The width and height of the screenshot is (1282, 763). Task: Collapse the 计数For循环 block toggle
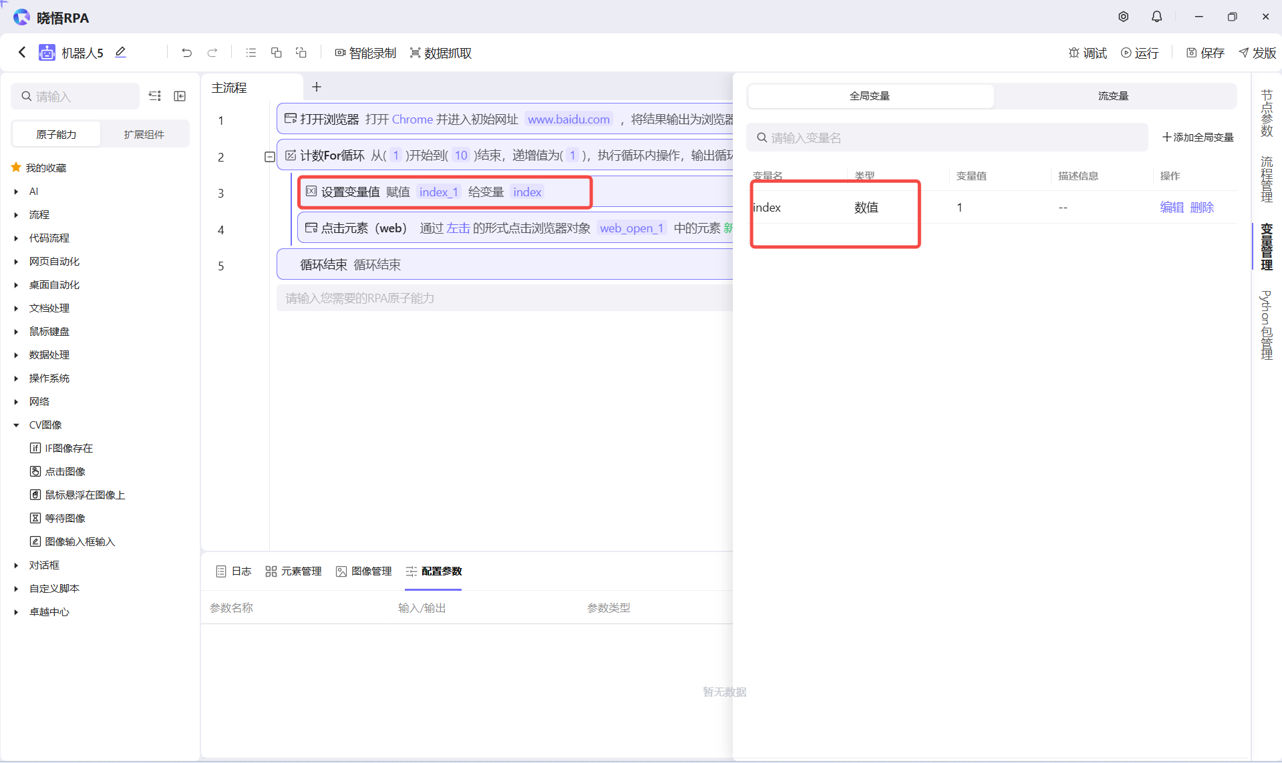[x=270, y=157]
